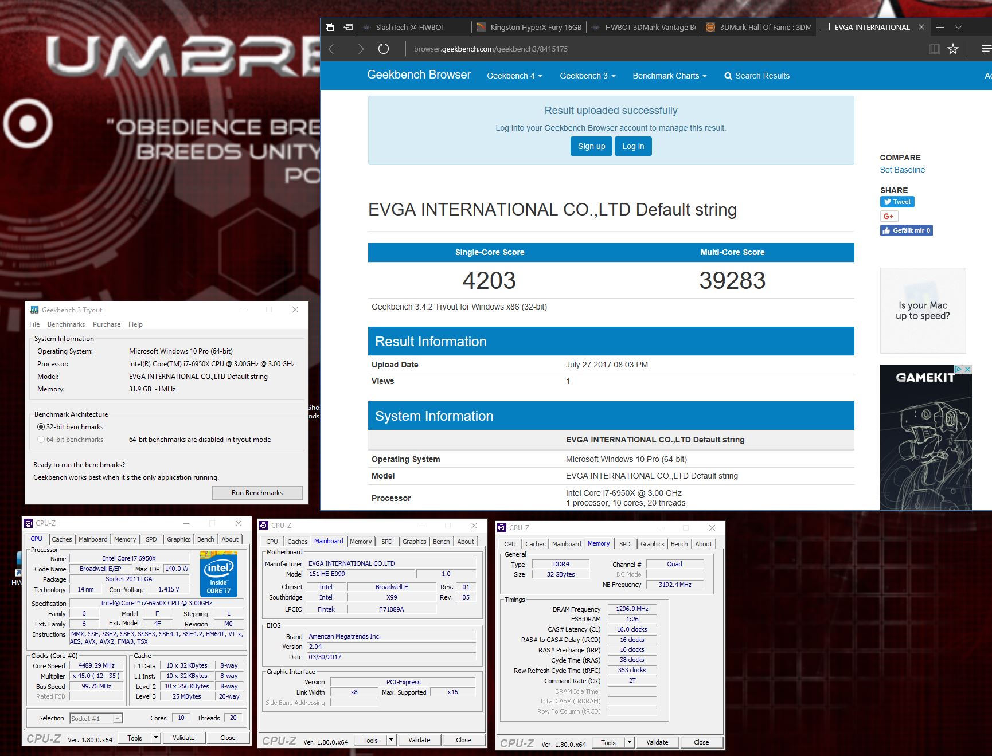The image size is (992, 756).
Task: Open the 'Is your Mac up to speed' ad
Action: click(x=923, y=310)
